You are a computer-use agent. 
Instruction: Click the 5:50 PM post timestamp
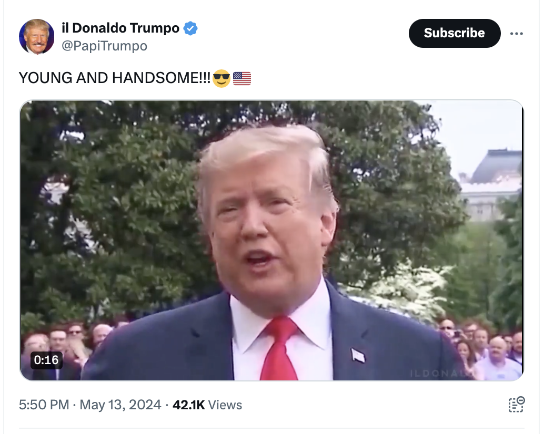[44, 405]
